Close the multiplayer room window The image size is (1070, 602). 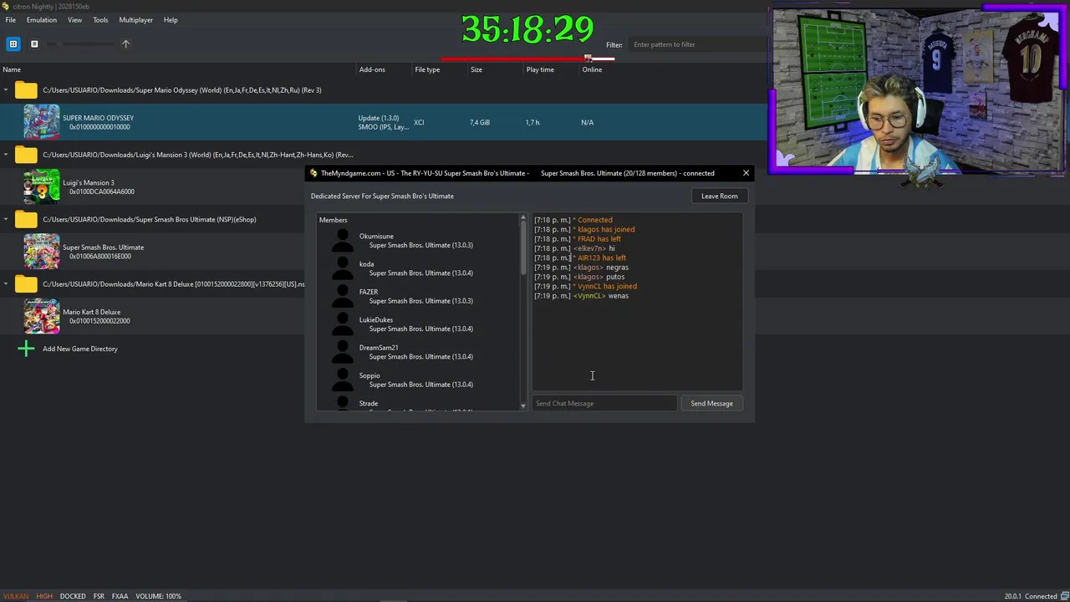[746, 173]
